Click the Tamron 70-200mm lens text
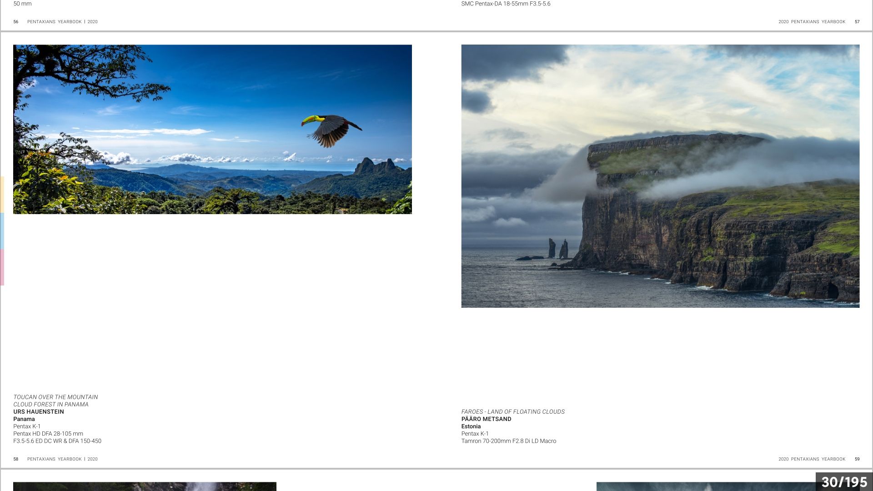The width and height of the screenshot is (873, 491). [x=508, y=441]
